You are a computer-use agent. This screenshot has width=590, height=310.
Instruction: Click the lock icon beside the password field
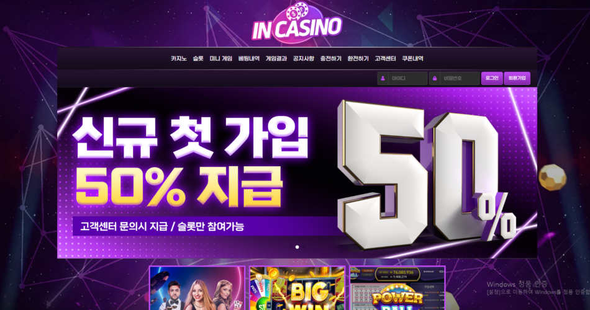pyautogui.click(x=435, y=79)
